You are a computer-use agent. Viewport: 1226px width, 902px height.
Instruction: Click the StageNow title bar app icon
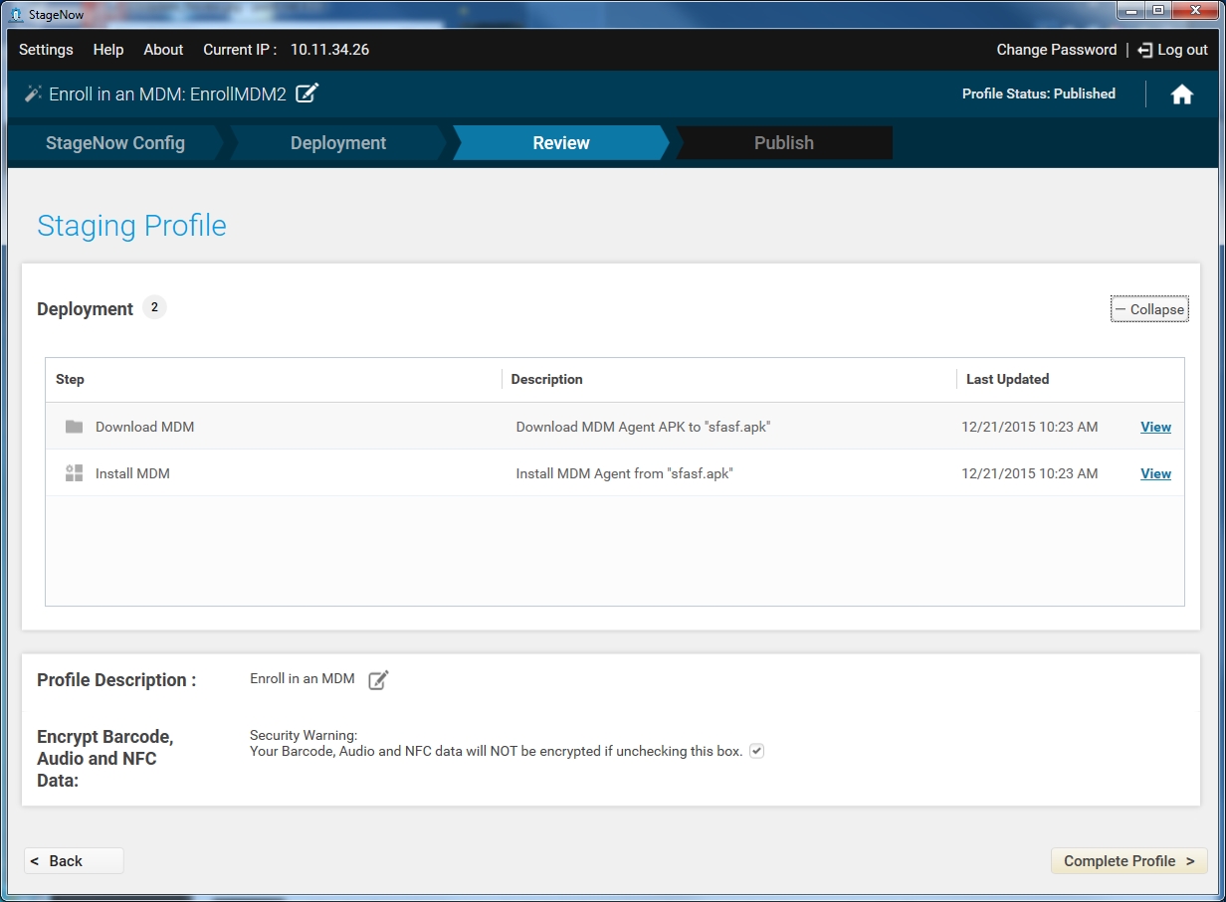[15, 14]
